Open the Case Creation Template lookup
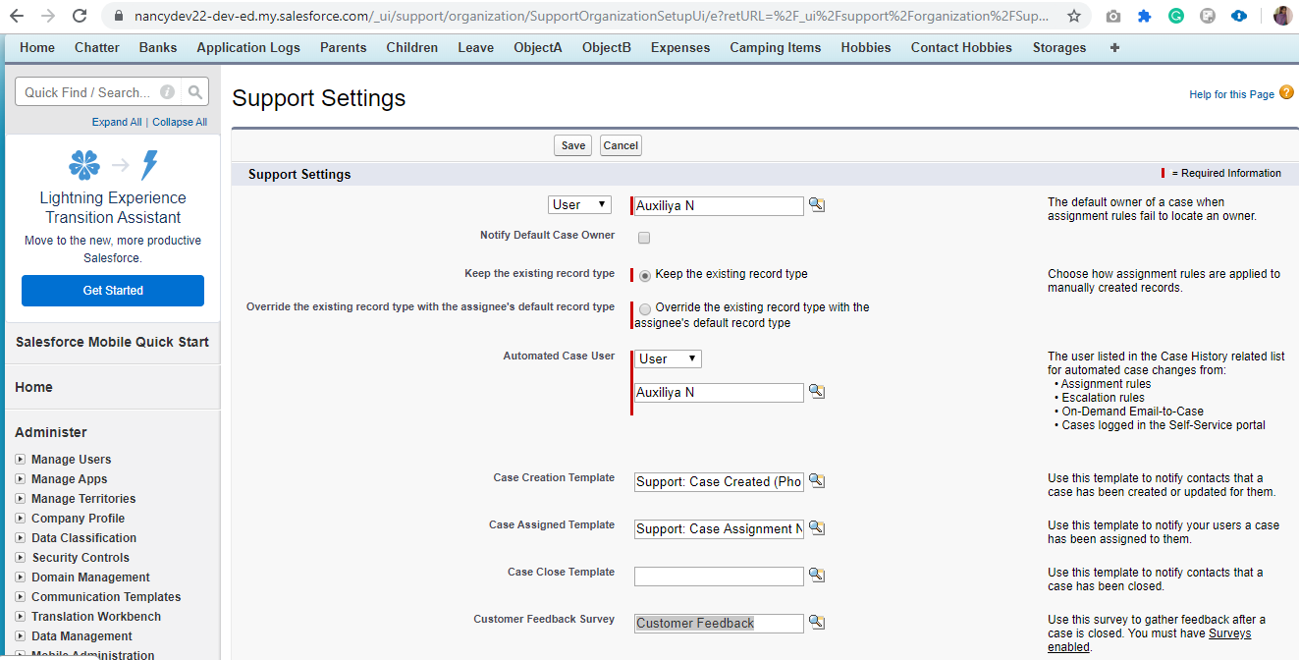Screen dimensions: 1299x660 click(x=817, y=481)
